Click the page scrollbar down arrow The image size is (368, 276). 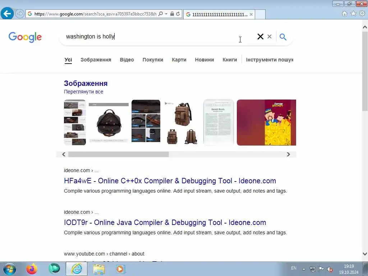tap(365, 254)
